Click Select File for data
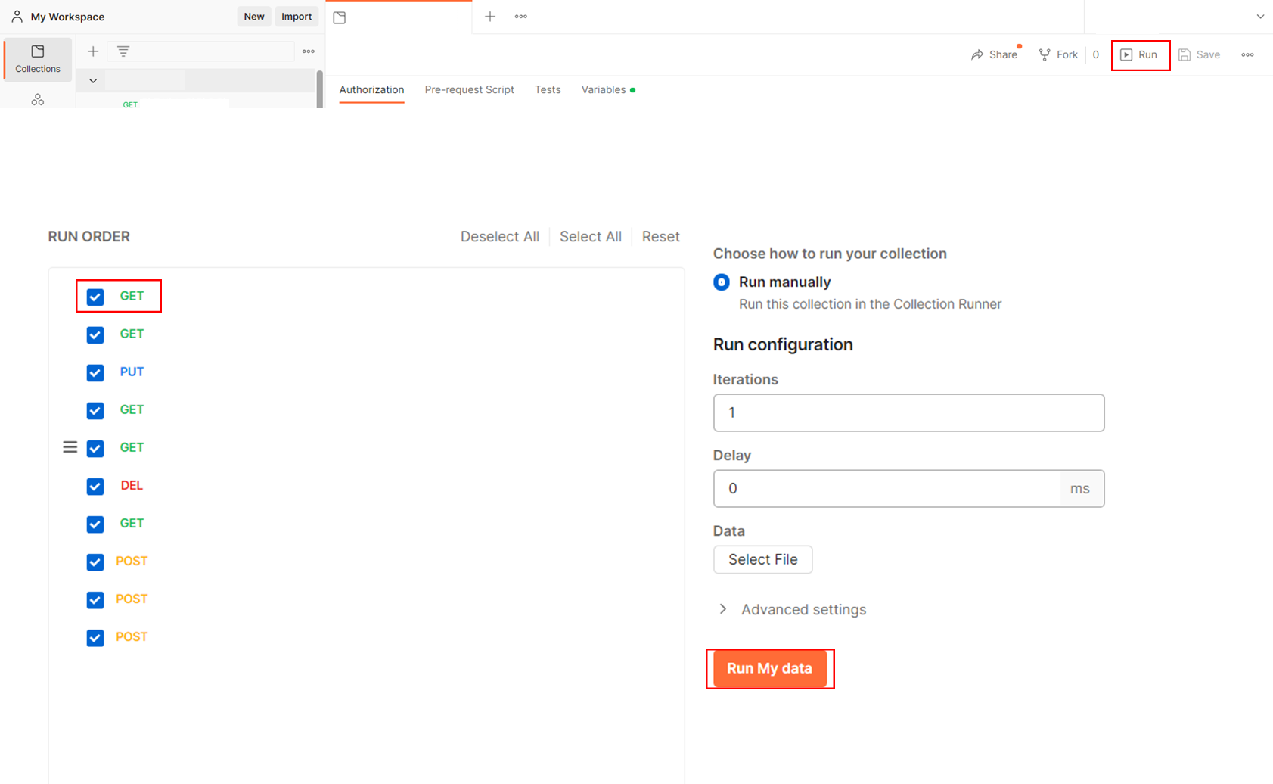 pyautogui.click(x=762, y=559)
